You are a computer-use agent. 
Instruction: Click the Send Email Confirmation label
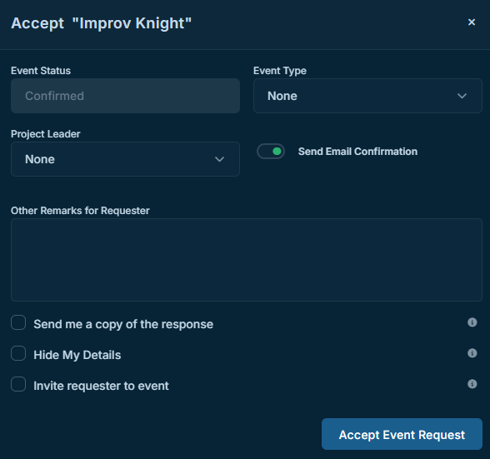point(357,152)
